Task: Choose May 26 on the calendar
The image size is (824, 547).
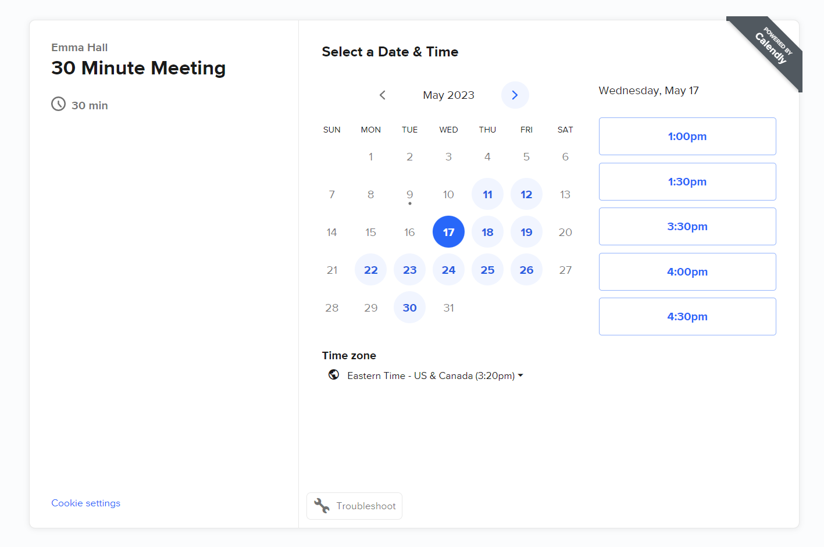Action: click(x=526, y=270)
